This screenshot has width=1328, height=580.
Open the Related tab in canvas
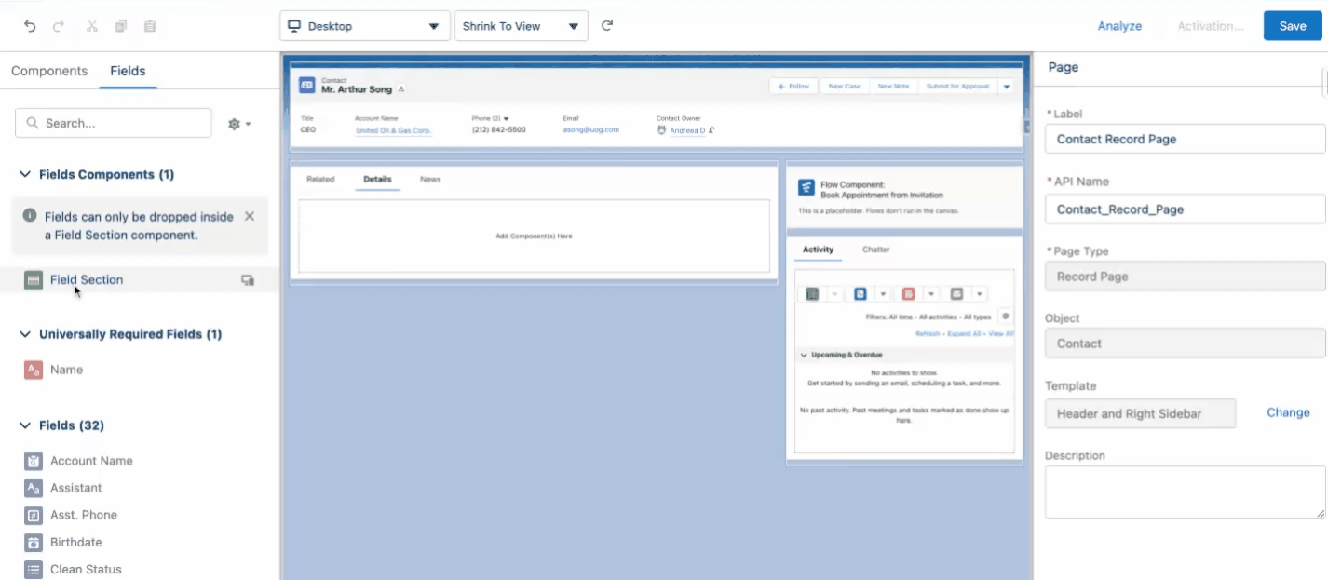point(320,179)
